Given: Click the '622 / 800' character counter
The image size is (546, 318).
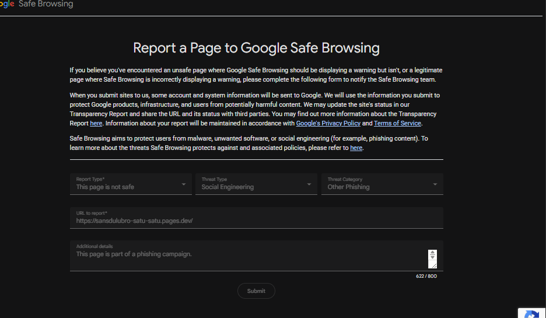Looking at the screenshot, I should coord(426,276).
